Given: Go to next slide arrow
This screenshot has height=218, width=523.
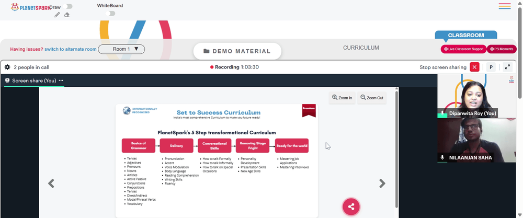Looking at the screenshot, I should (x=382, y=183).
